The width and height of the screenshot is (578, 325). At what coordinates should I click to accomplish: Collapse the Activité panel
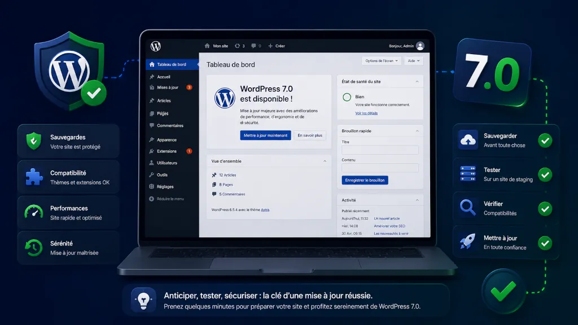[x=417, y=200]
